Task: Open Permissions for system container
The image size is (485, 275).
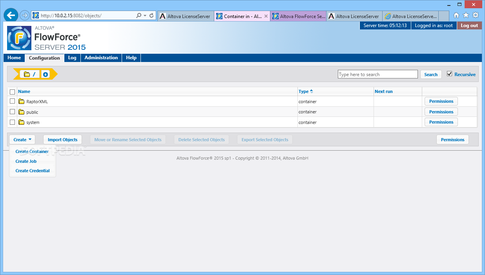Action: tap(441, 122)
